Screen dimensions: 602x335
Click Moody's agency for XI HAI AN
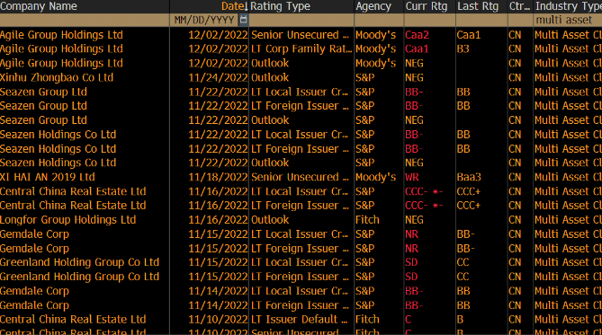click(x=376, y=177)
